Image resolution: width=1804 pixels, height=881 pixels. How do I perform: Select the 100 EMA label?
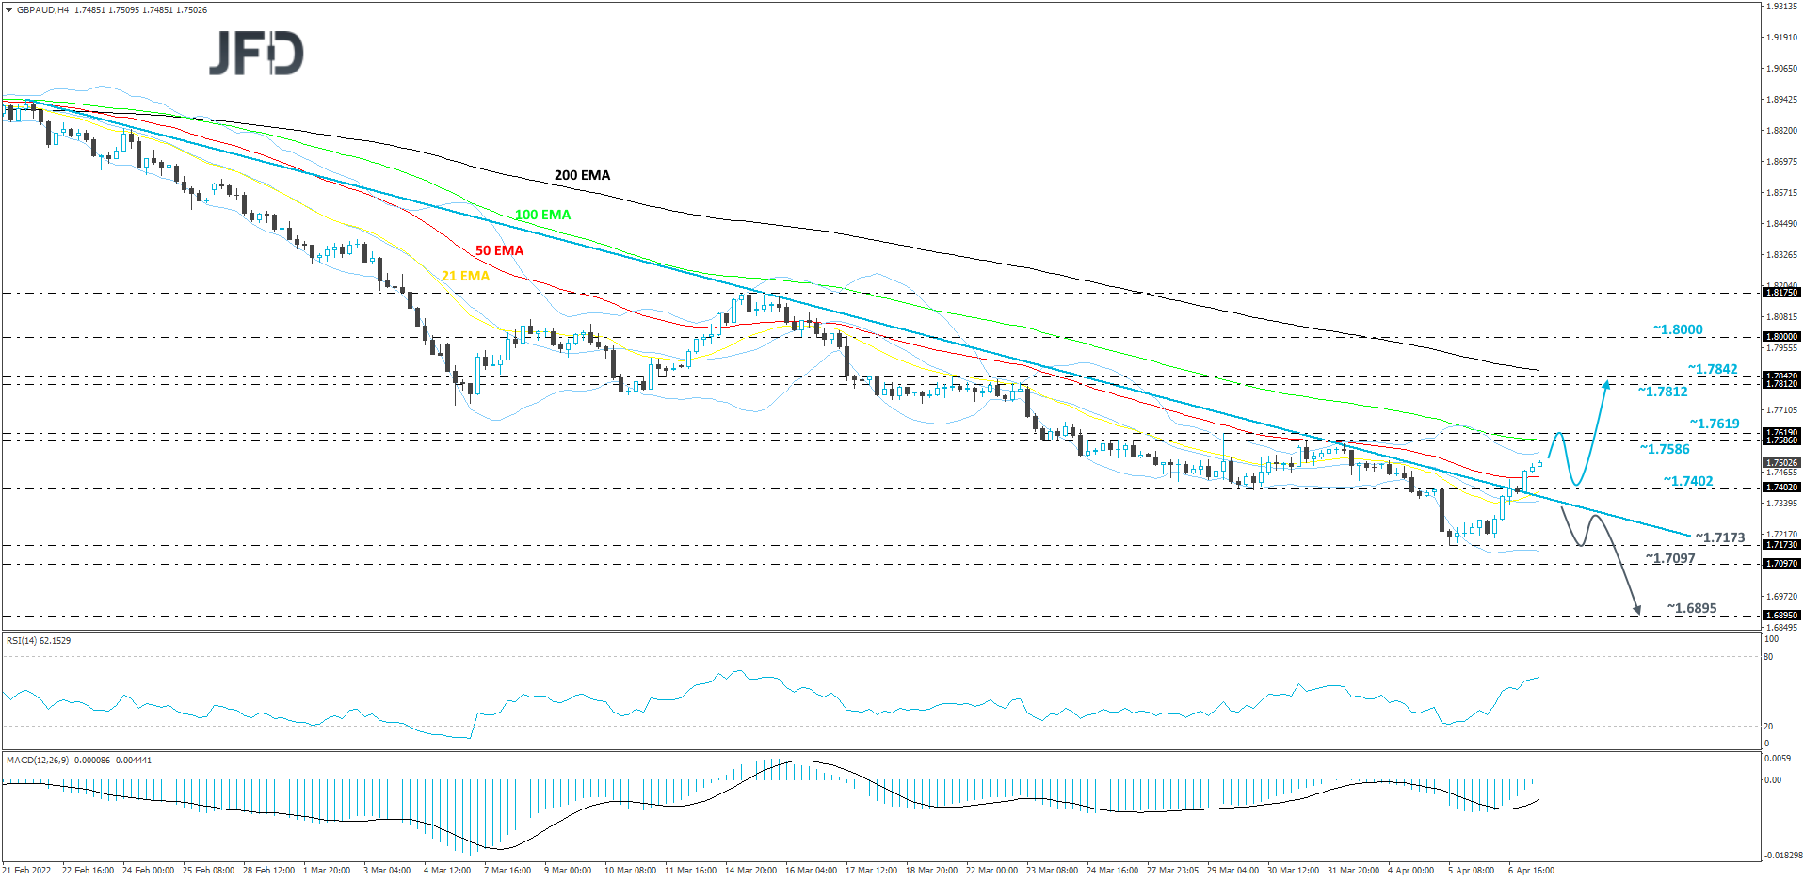tap(541, 215)
